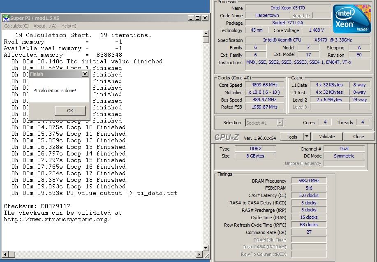The width and height of the screenshot is (377, 262).
Task: Open the Tools dropdown arrow
Action: tap(307, 137)
